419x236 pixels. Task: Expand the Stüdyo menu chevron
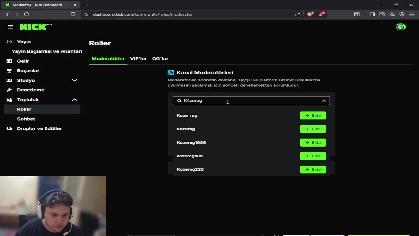click(75, 80)
